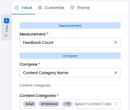Open the vertical Filter side panel tab
Viewport: 130px width, 110px height.
click(x=7, y=28)
